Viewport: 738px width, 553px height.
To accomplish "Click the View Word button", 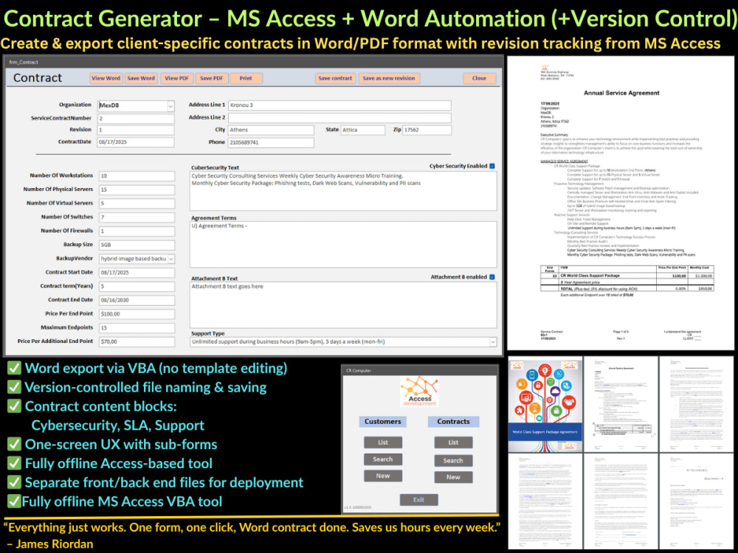I will 106,79.
